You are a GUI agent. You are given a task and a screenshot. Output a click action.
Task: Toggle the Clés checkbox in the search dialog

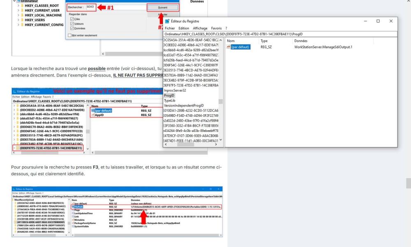click(72, 19)
